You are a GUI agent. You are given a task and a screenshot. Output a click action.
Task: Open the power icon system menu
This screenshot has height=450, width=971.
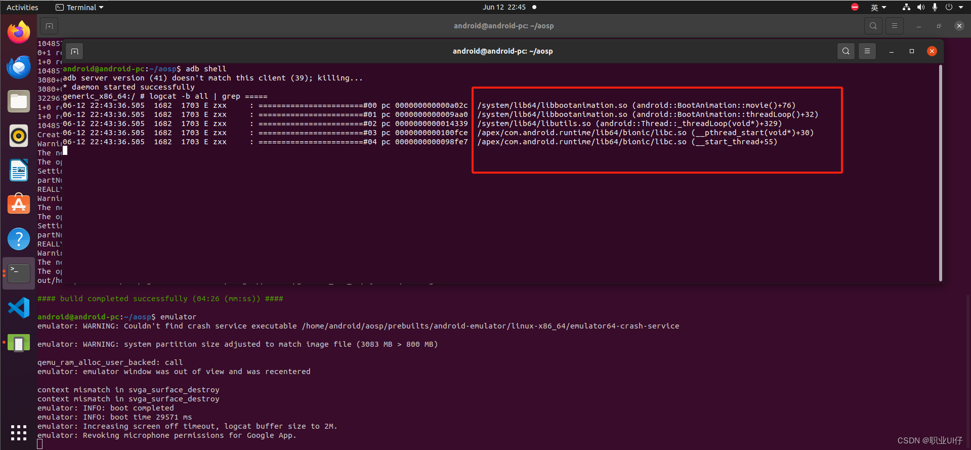[x=949, y=7]
